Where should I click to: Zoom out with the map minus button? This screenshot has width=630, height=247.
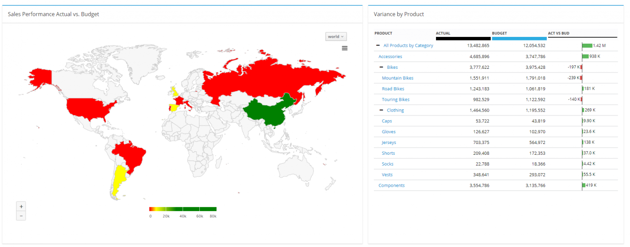pyautogui.click(x=21, y=216)
